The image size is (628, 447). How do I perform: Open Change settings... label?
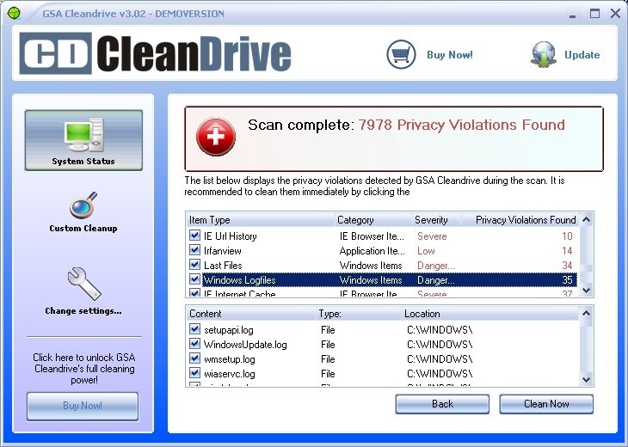[83, 310]
